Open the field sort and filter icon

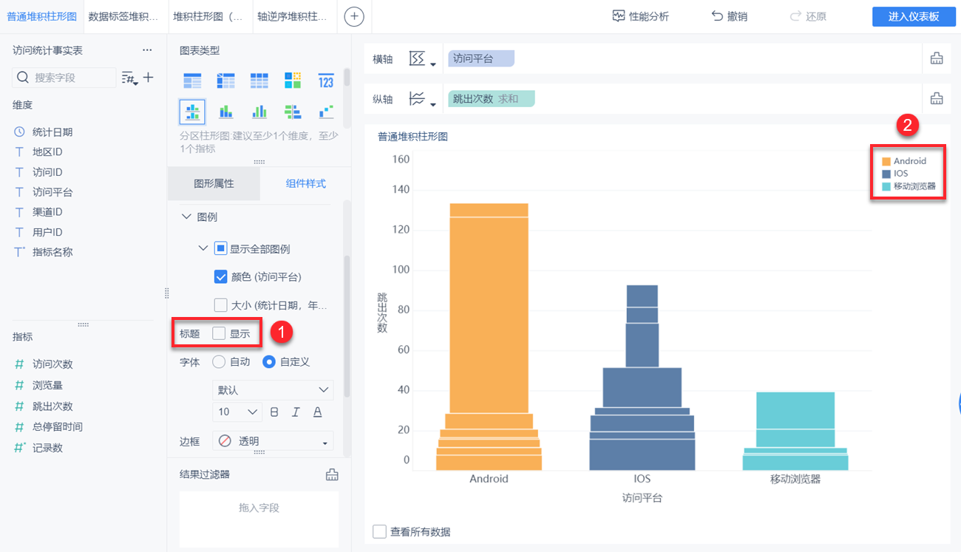tap(129, 78)
